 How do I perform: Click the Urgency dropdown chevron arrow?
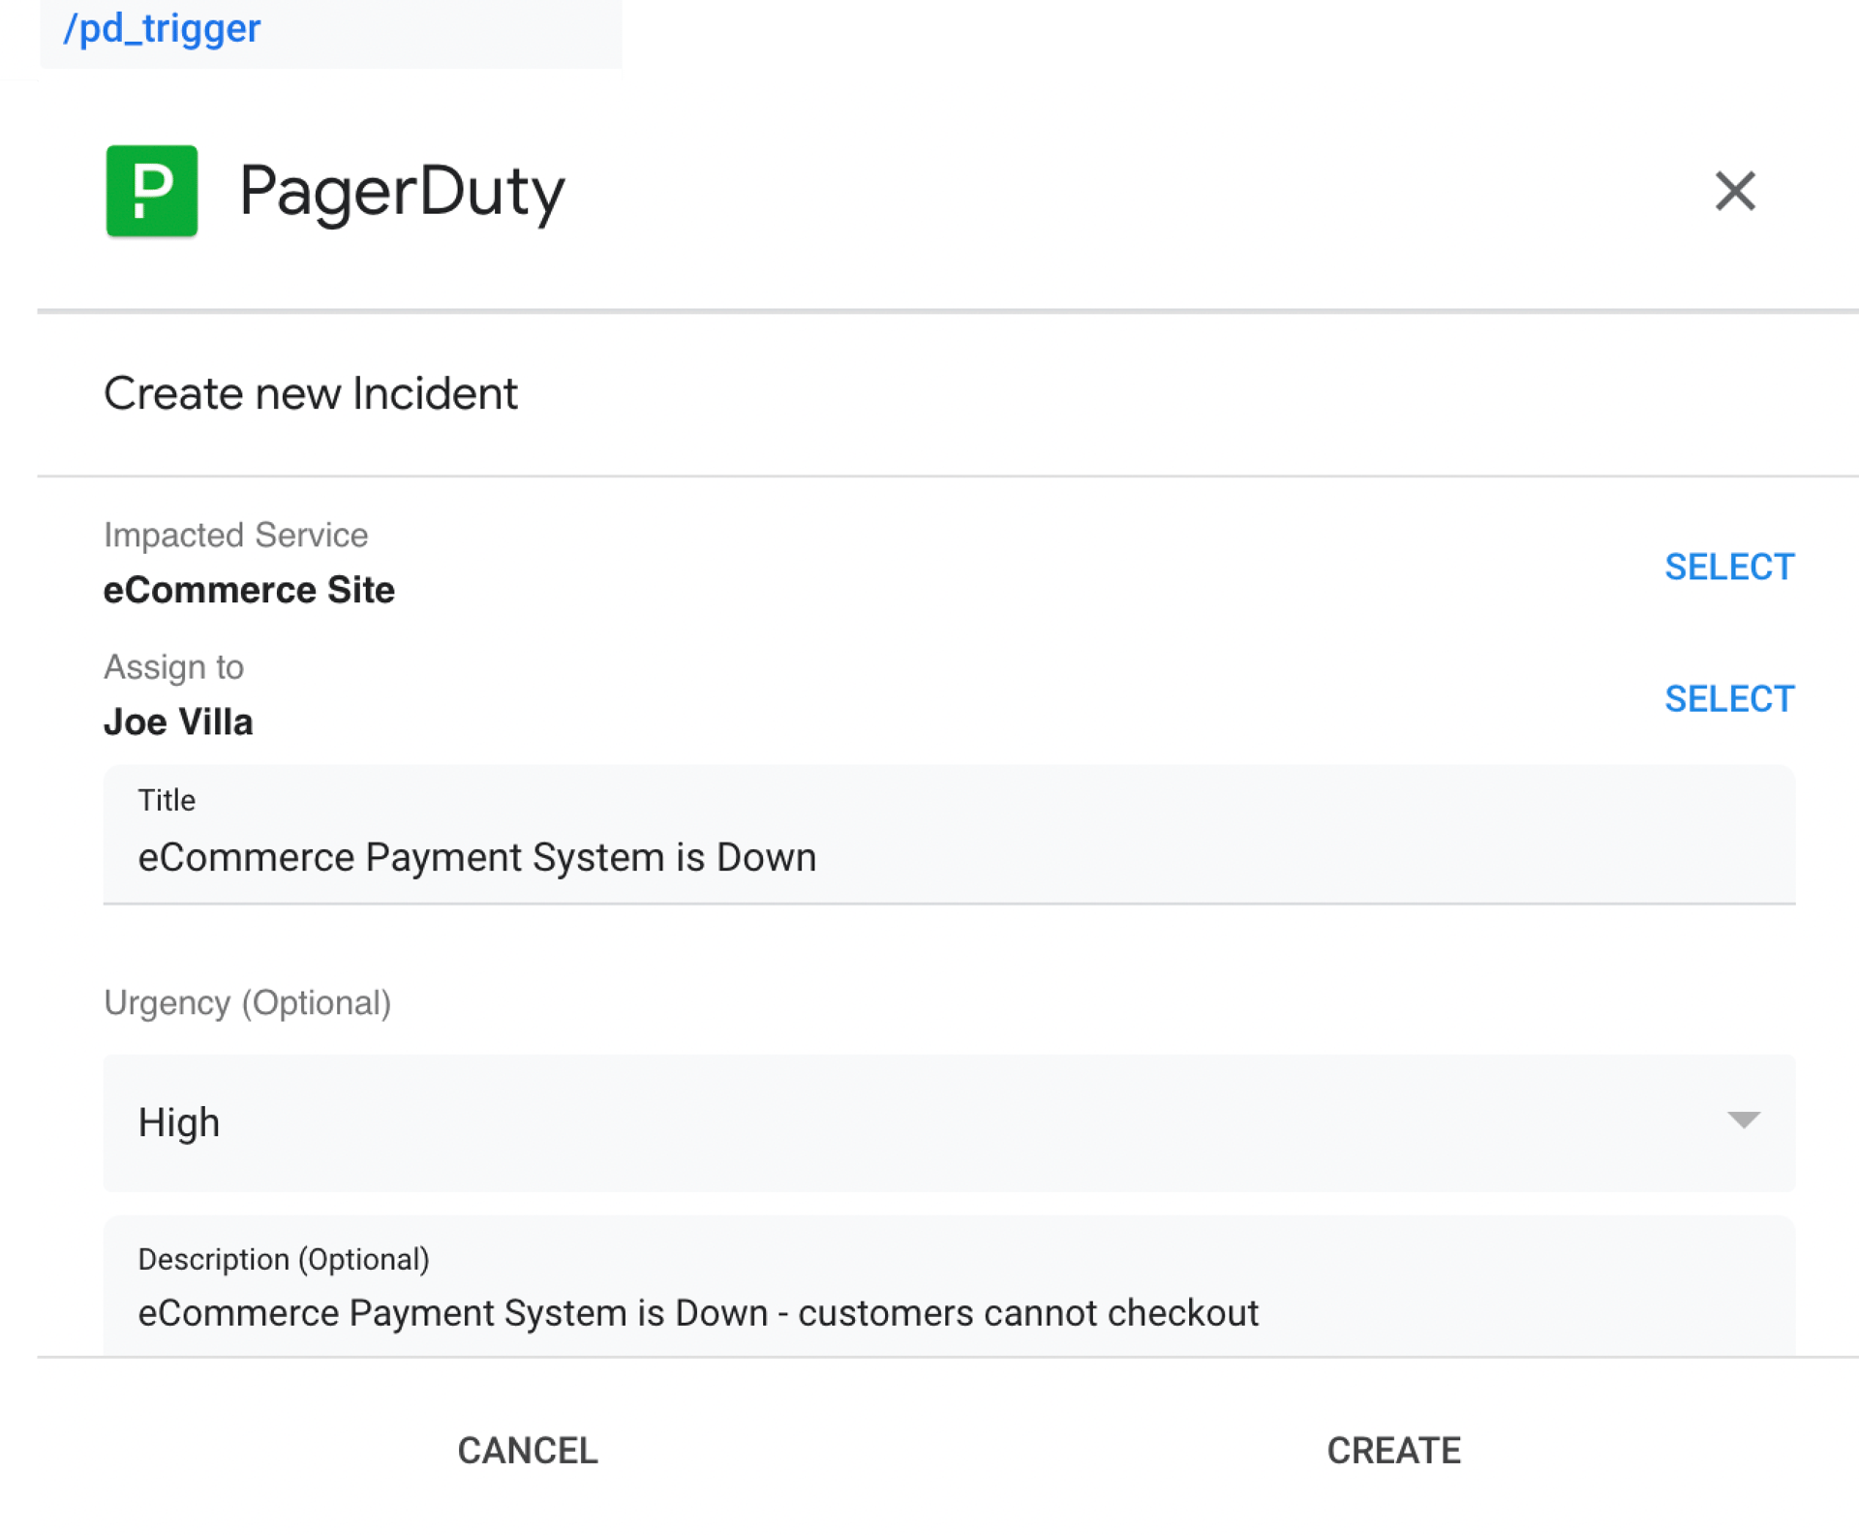coord(1742,1122)
